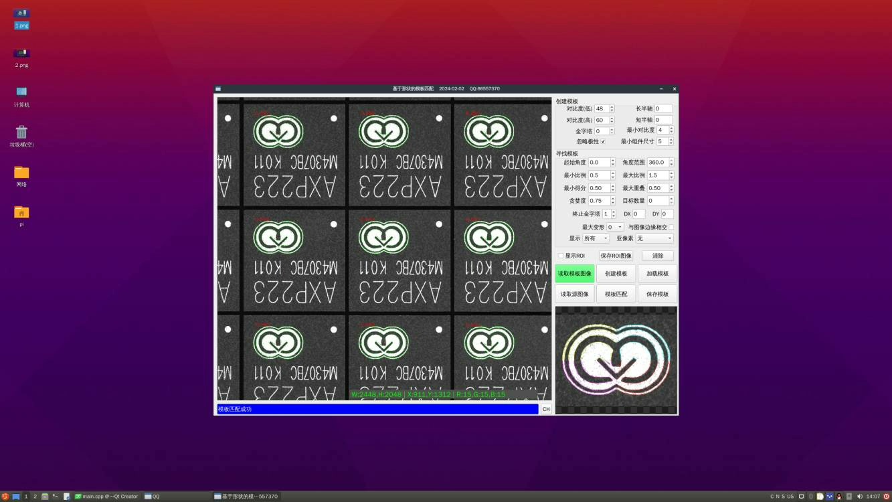Click the 清除 button
892x502 pixels.
coord(658,256)
